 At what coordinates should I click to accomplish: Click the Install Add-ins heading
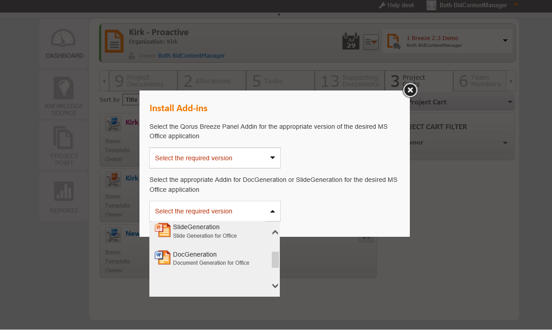[179, 108]
